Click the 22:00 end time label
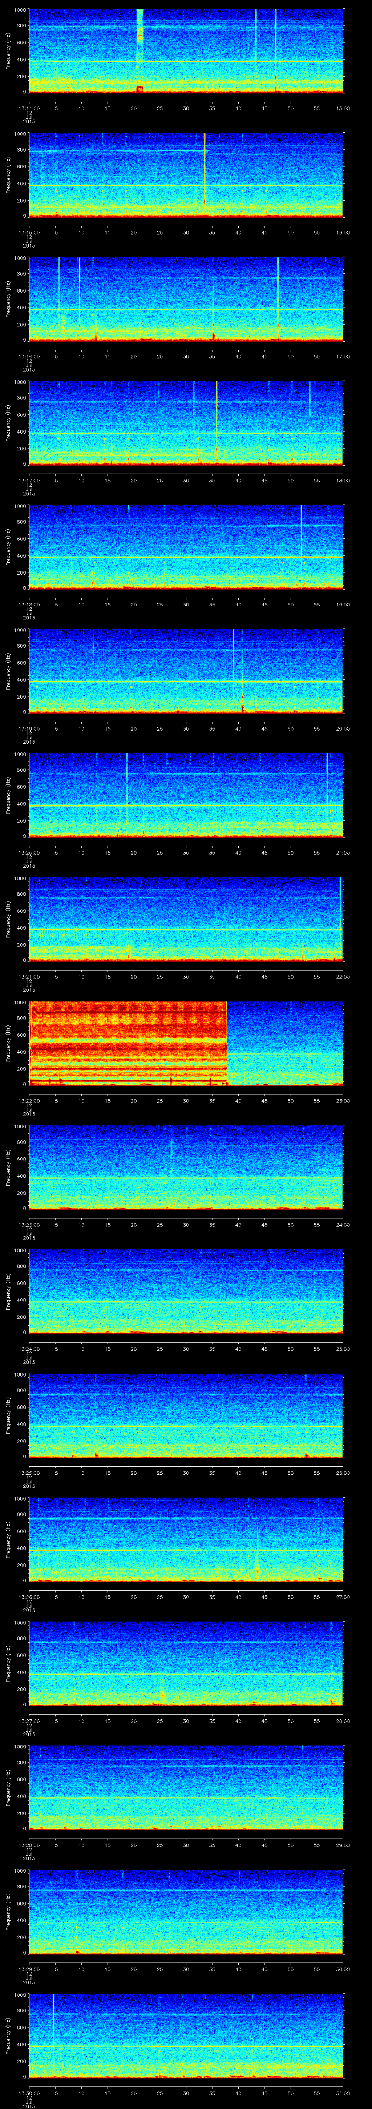Image resolution: width=372 pixels, height=2109 pixels. 343,977
